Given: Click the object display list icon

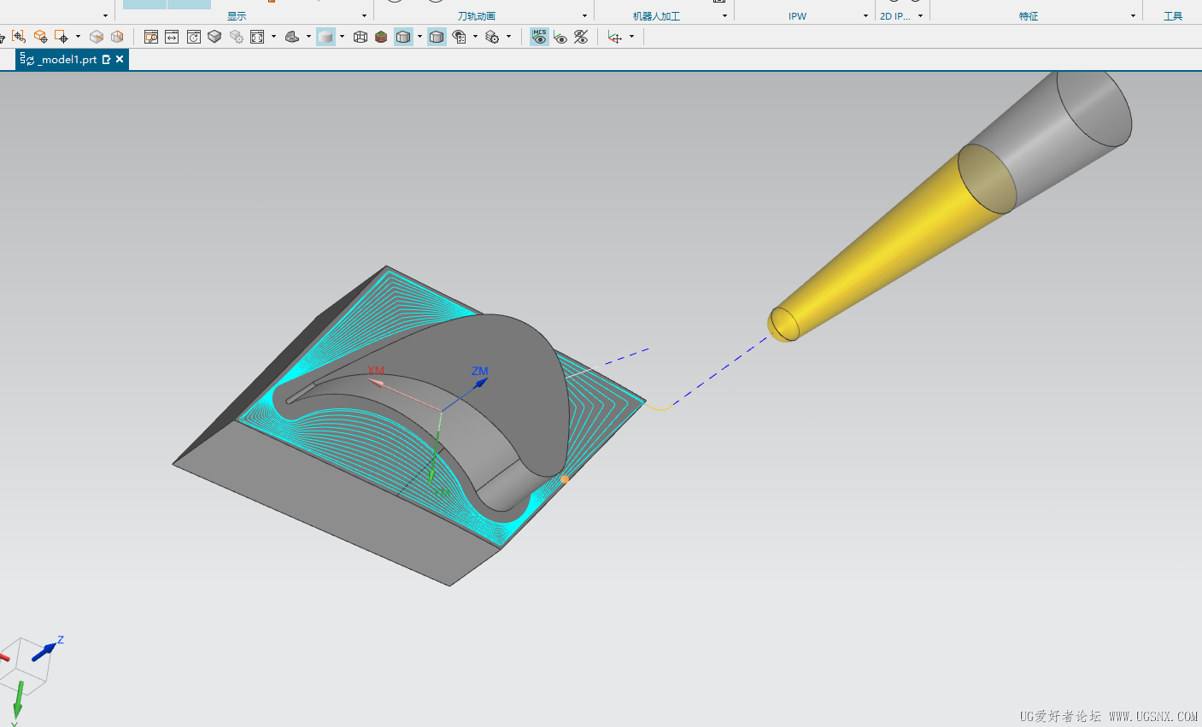Looking at the screenshot, I should (x=459, y=37).
